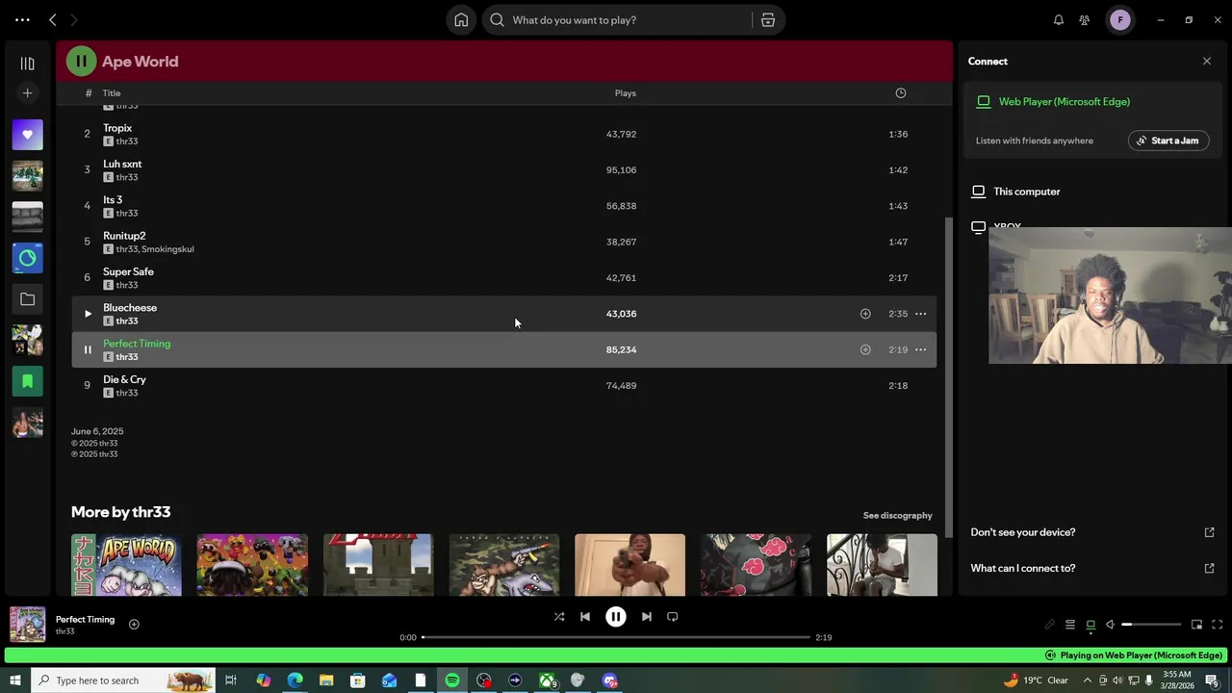
Task: Open the Queue icon in player bar
Action: pos(1070,625)
